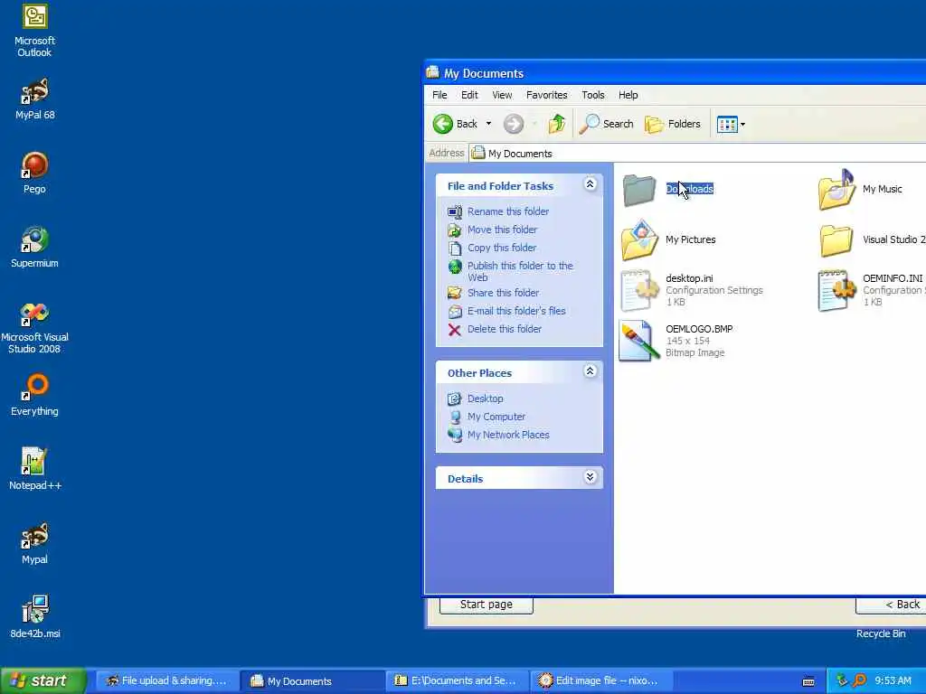Click the My Computer place icon
926x694 pixels.
[454, 417]
